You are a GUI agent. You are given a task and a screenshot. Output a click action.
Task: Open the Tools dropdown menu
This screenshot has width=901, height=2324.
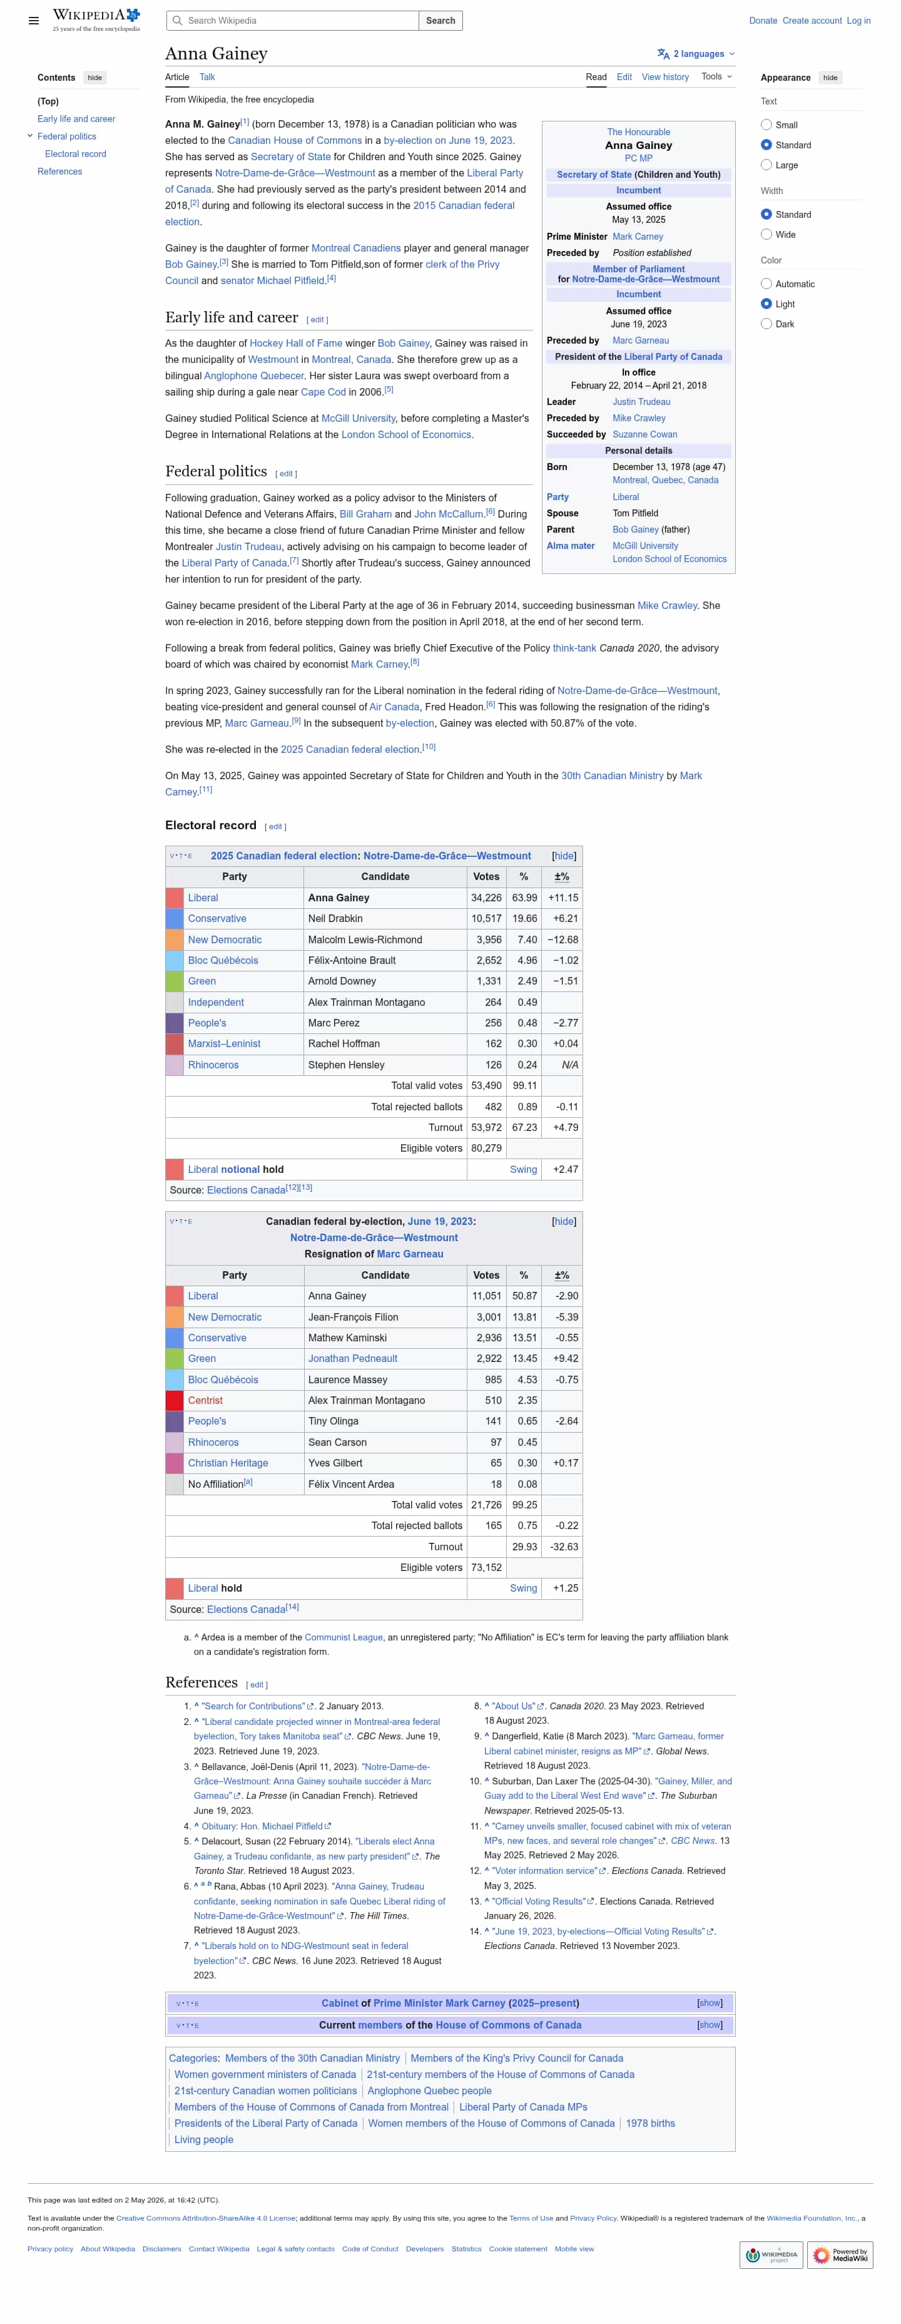pos(717,77)
